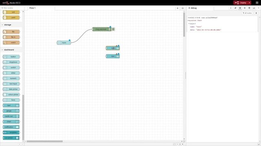The image size is (261, 146).
Task: Select the xml node in palette
Action: coord(11,12)
